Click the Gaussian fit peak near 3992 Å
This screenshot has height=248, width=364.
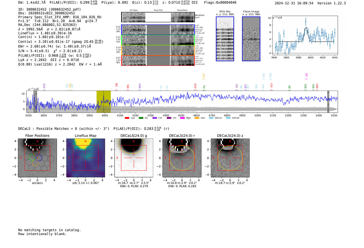coord(306,27)
